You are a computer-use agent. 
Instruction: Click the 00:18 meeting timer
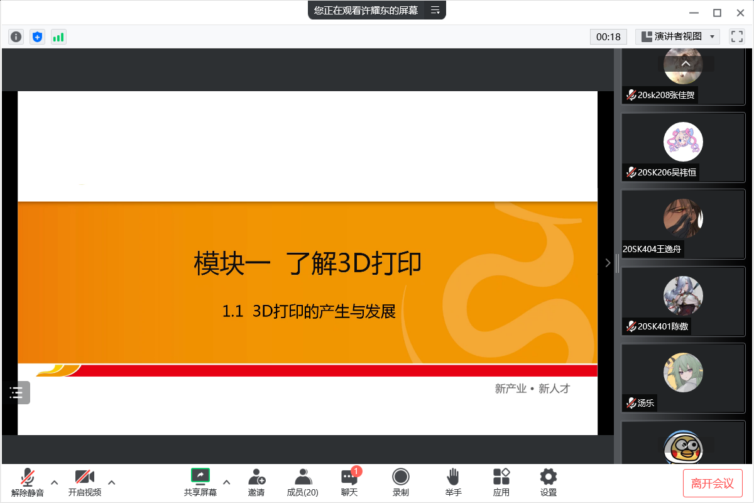coord(608,36)
